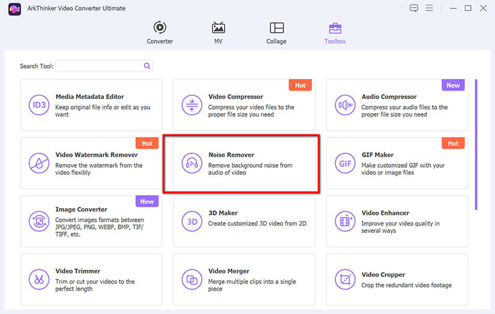
Task: Focus the Search Tool input field
Action: [x=104, y=66]
